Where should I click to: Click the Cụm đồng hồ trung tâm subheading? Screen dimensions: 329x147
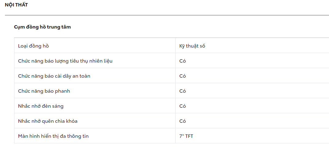click(42, 27)
